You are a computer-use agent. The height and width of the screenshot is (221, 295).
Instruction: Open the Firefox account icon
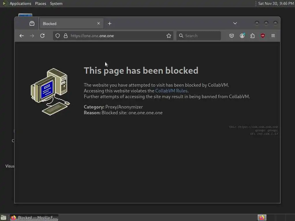pyautogui.click(x=242, y=36)
